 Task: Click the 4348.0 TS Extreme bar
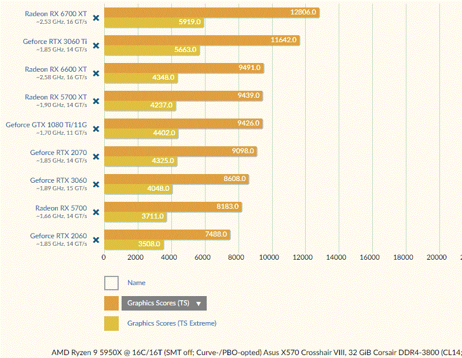pos(141,77)
